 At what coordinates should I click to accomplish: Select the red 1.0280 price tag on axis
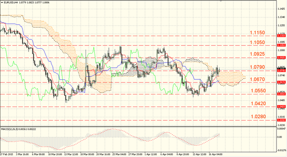pos(281,120)
